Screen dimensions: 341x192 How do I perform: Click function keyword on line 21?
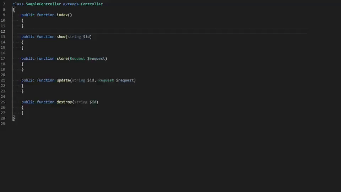[45, 80]
